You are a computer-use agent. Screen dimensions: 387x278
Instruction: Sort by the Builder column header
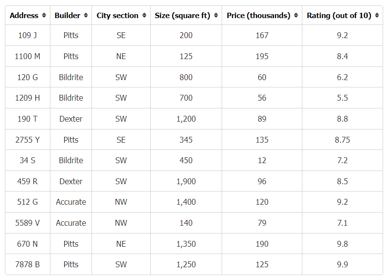[x=68, y=15]
